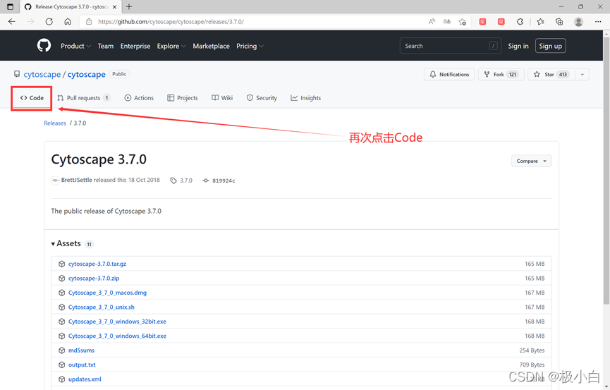
Task: Download Cytoscape_3_7_0_unix.sh
Action: click(x=101, y=307)
